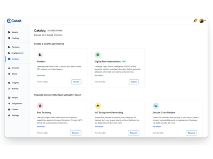Click the Integrations sidebar icon
This screenshot has height=159, width=213.
pyautogui.click(x=9, y=103)
